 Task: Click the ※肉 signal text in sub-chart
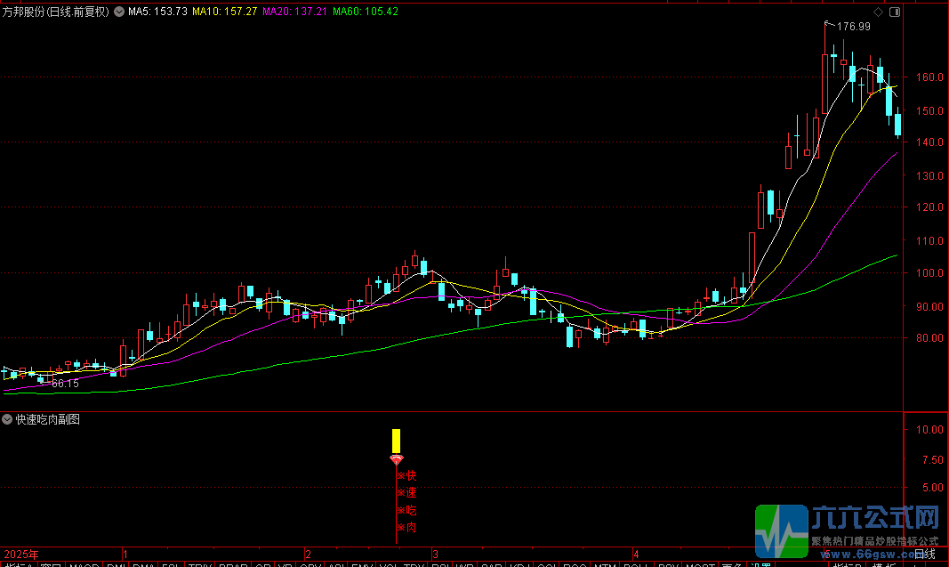406,527
